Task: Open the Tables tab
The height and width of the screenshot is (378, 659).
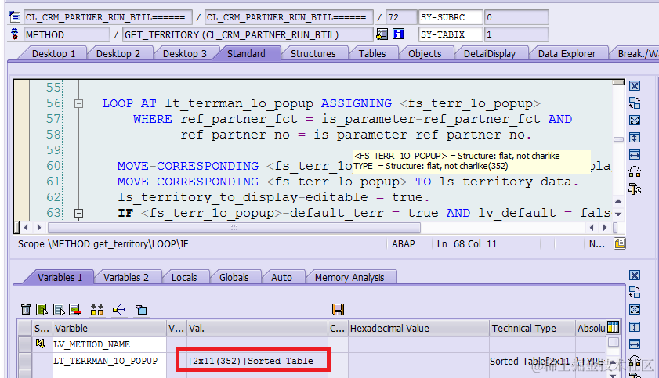Action: click(372, 54)
